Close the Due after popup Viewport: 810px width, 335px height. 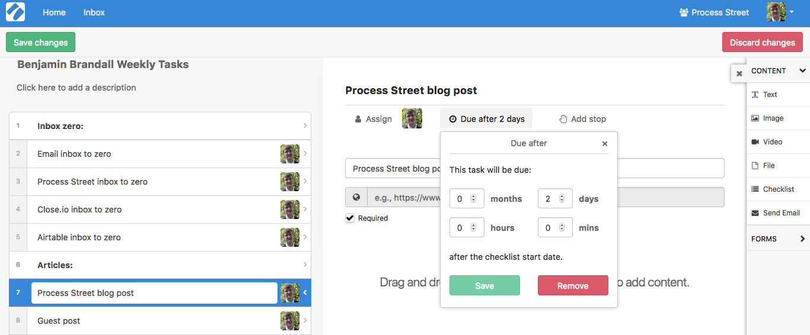(x=605, y=144)
